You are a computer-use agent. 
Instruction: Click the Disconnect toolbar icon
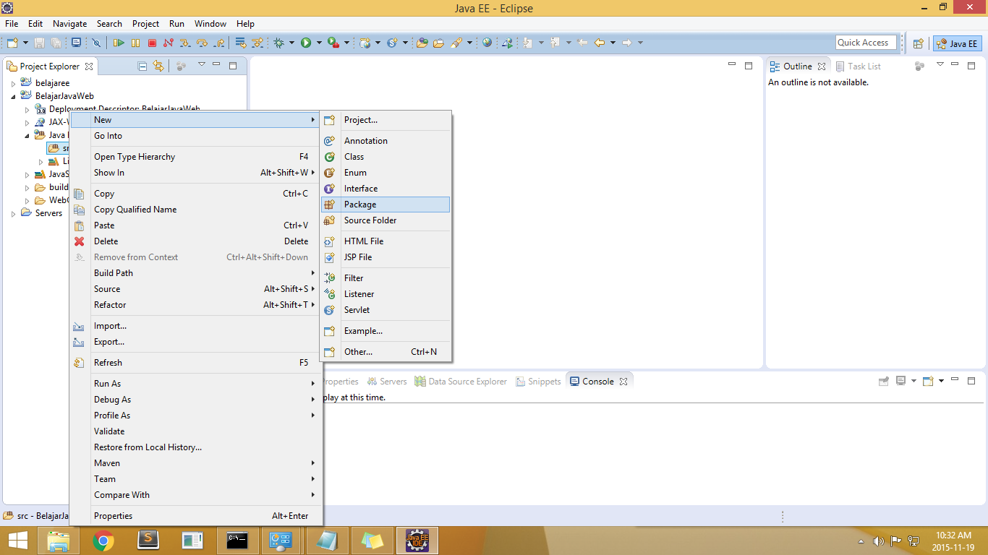[169, 43]
